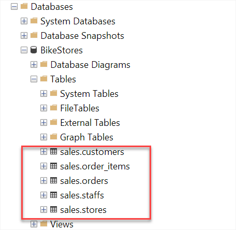Select the sales.order_items table label
Screen dimensions: 236x230
[x=95, y=166]
